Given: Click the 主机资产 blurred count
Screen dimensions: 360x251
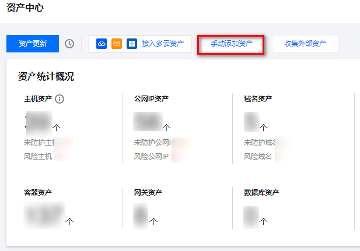Looking at the screenshot, I should [39, 123].
